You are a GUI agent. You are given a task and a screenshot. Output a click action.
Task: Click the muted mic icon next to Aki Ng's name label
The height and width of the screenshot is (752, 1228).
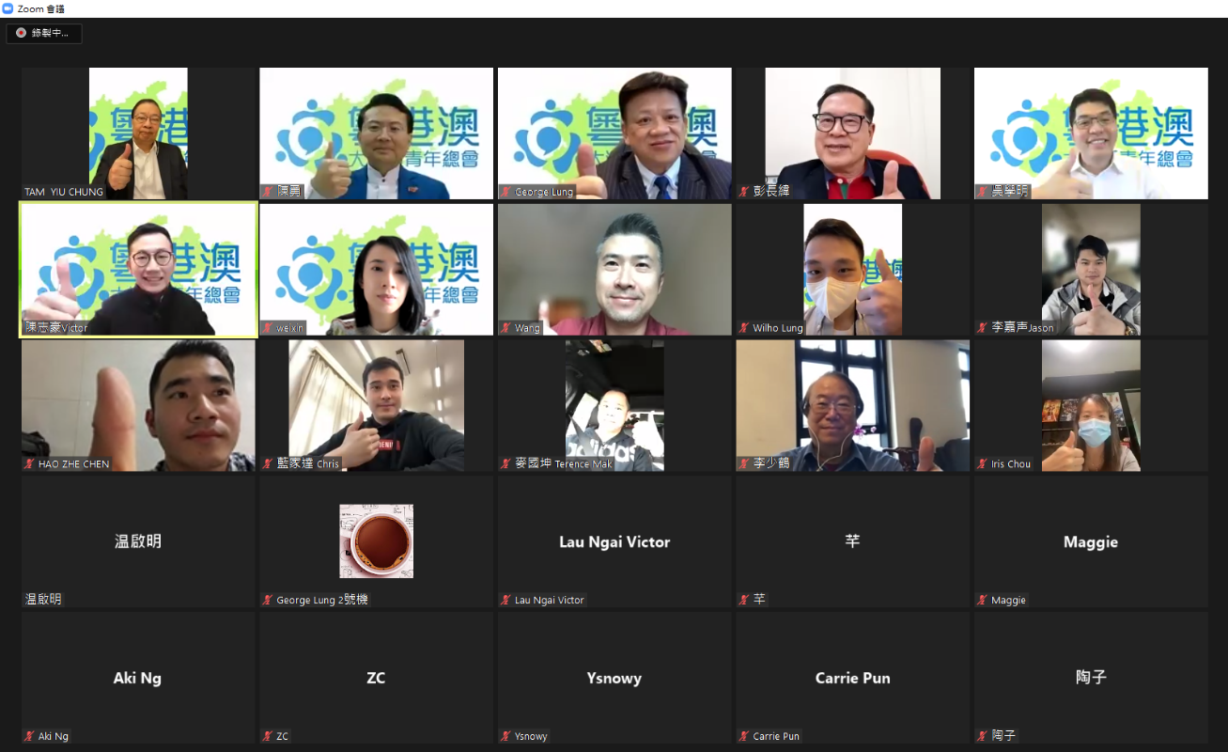coord(30,736)
